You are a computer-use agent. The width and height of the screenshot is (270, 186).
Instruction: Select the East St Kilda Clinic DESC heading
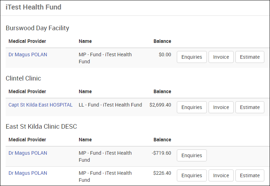pos(41,127)
